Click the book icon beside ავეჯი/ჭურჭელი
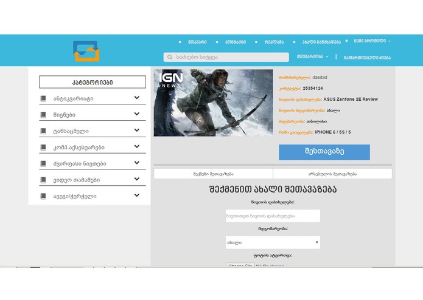 click(43, 196)
